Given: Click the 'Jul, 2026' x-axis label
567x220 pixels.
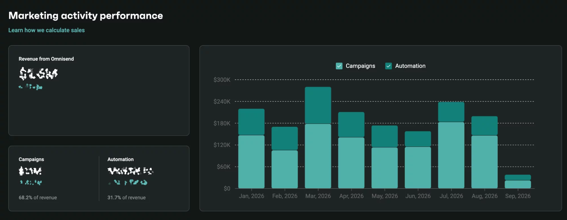Looking at the screenshot, I should tap(451, 196).
